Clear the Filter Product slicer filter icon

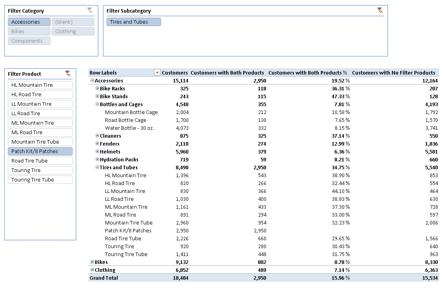[x=68, y=74]
